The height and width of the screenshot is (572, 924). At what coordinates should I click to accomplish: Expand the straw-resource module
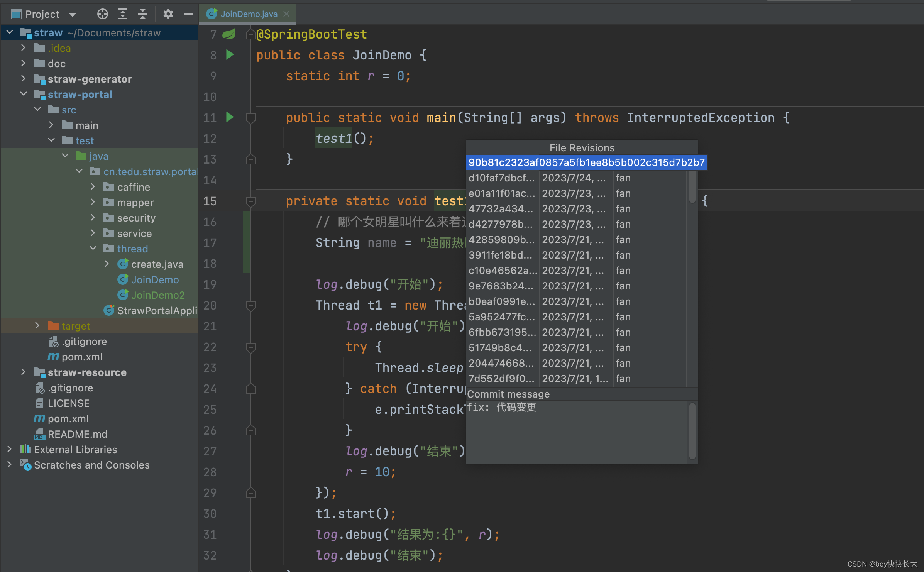click(x=24, y=372)
